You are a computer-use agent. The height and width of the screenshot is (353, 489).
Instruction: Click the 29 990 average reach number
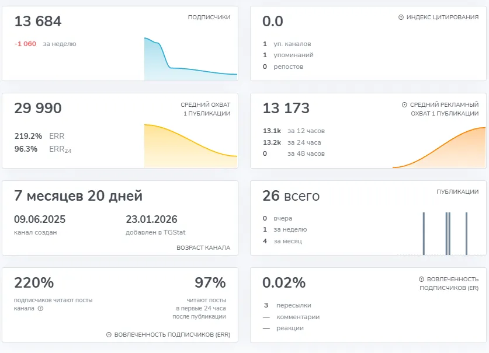[38, 109]
